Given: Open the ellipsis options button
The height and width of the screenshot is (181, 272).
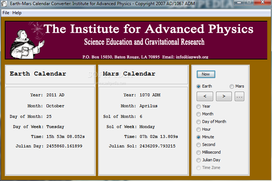Looking at the screenshot, I should tap(239, 96).
